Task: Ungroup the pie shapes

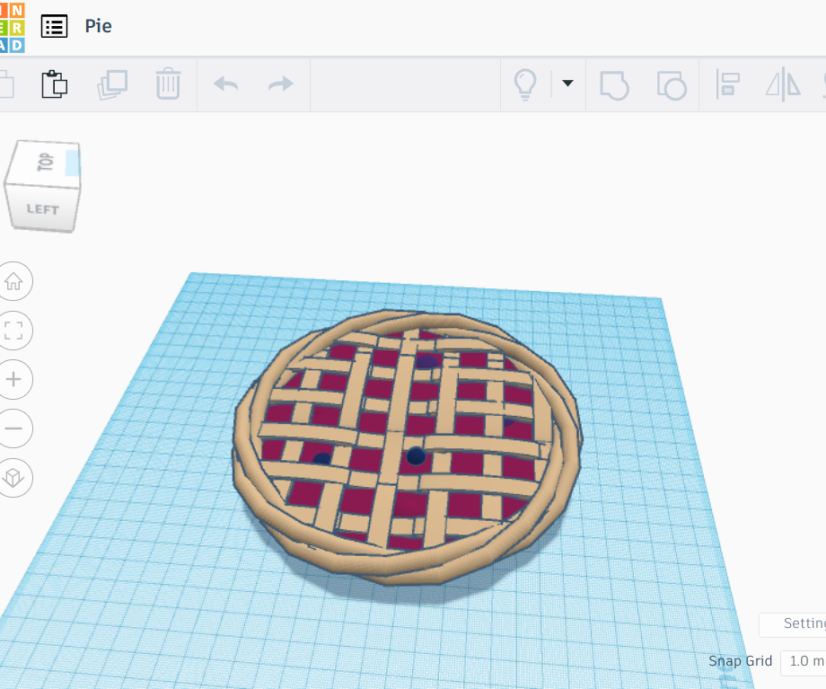Action: pyautogui.click(x=671, y=84)
